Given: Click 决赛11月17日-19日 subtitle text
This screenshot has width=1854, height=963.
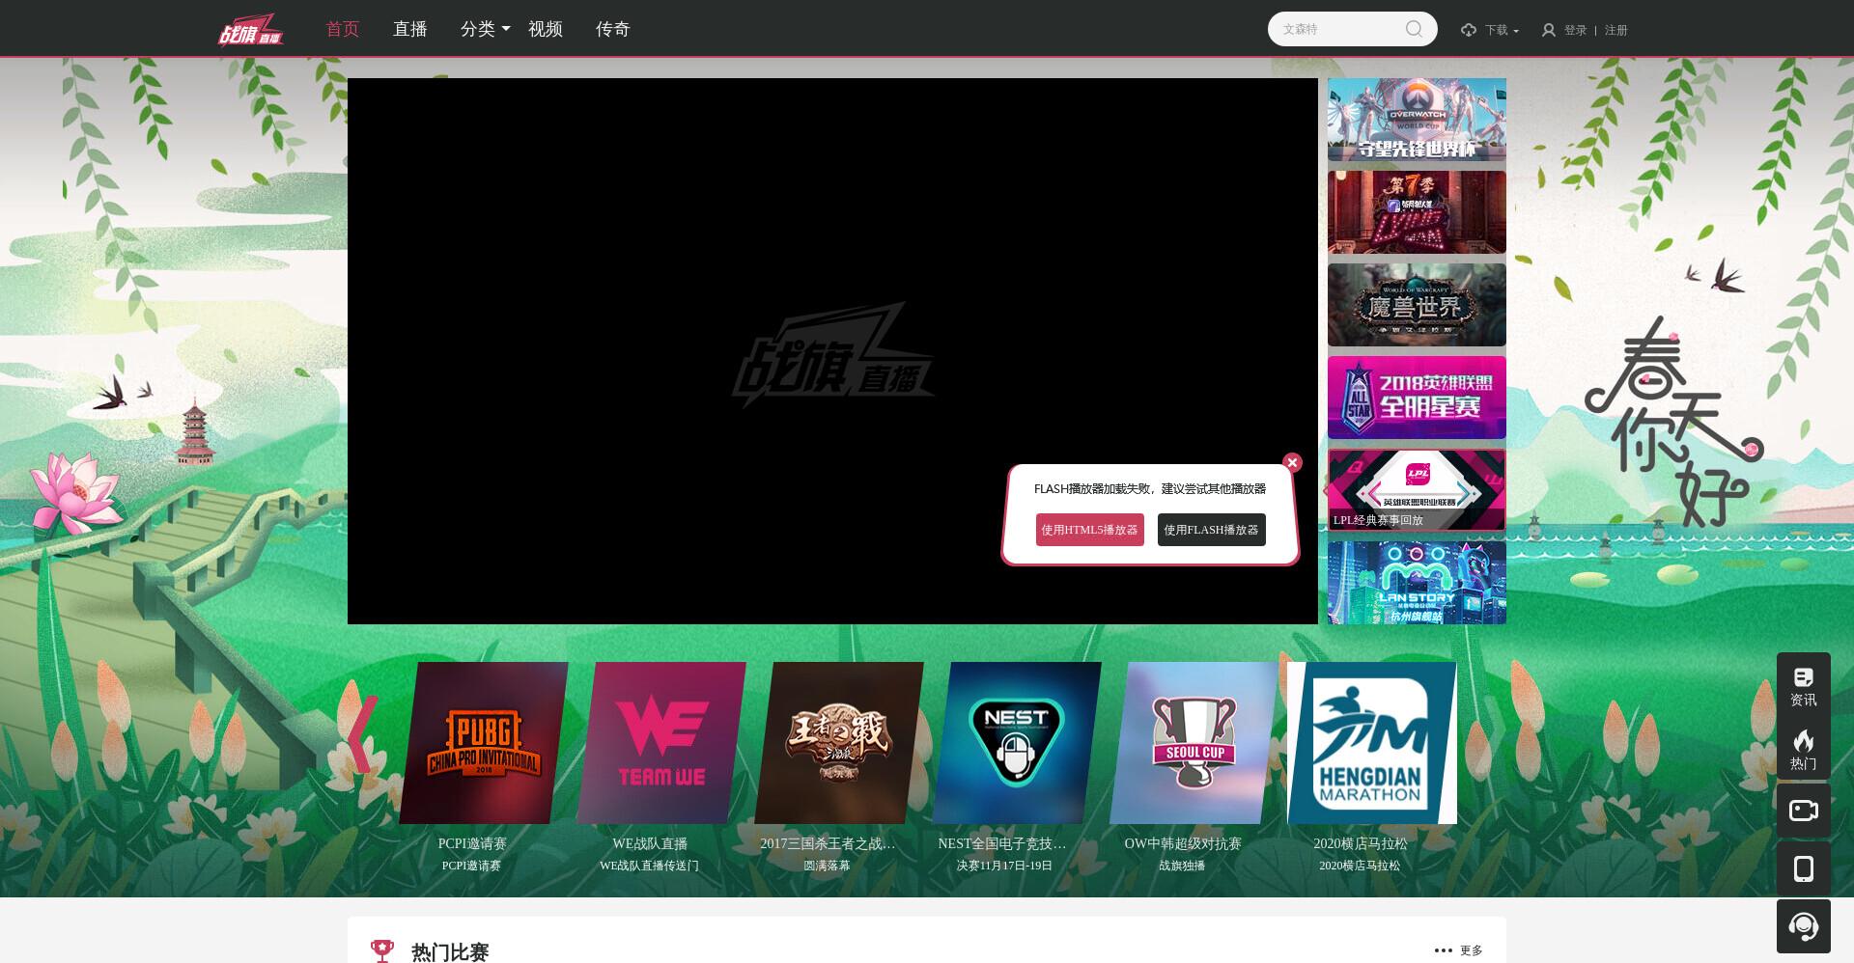Looking at the screenshot, I should pyautogui.click(x=1004, y=866).
